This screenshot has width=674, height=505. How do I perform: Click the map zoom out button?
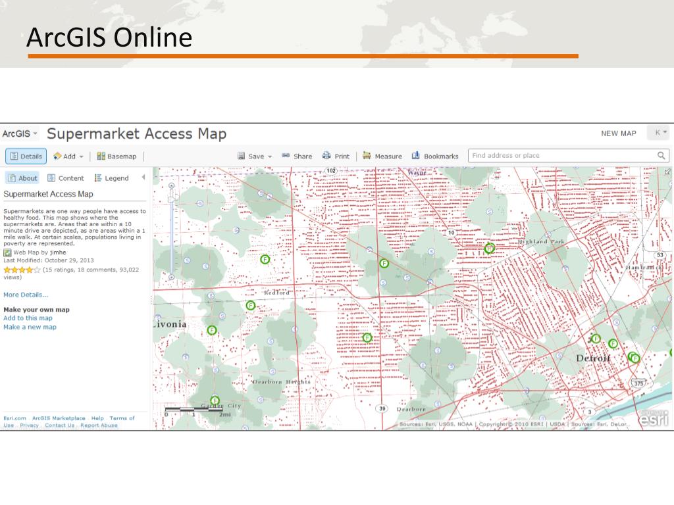[172, 277]
